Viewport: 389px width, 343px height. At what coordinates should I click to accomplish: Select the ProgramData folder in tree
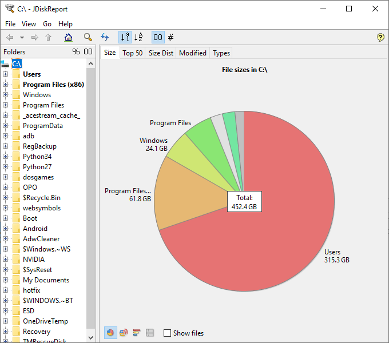tap(42, 126)
